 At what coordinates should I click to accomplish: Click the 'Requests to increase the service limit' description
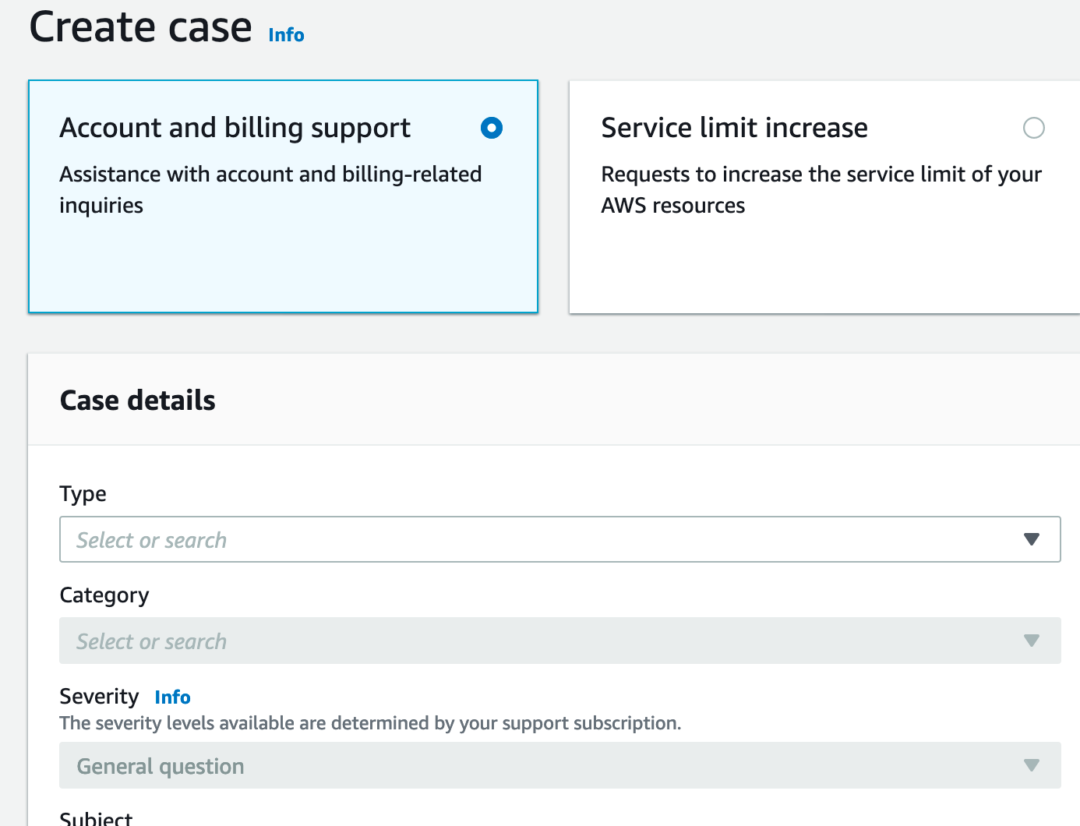tap(821, 189)
